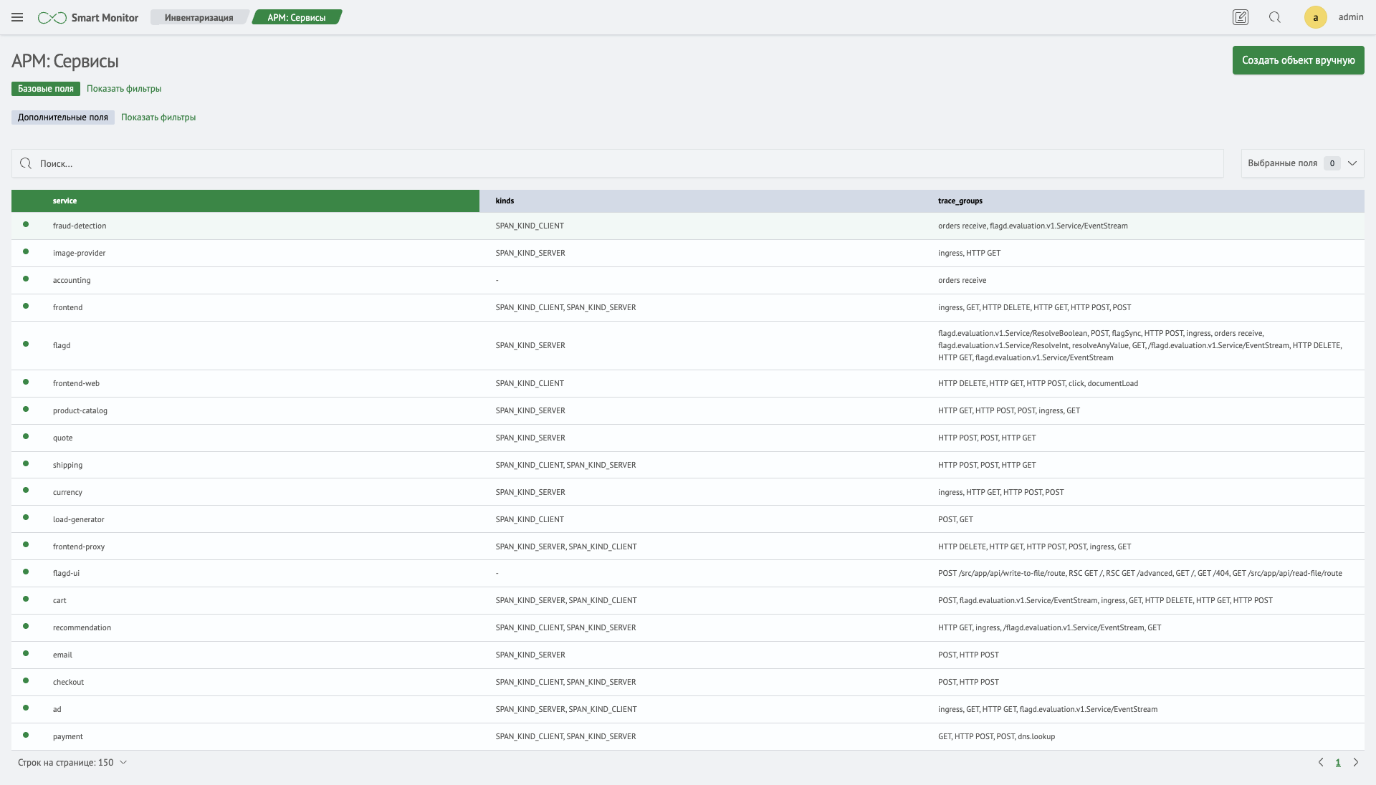This screenshot has width=1376, height=785.
Task: Open the payment service row
Action: click(x=688, y=736)
